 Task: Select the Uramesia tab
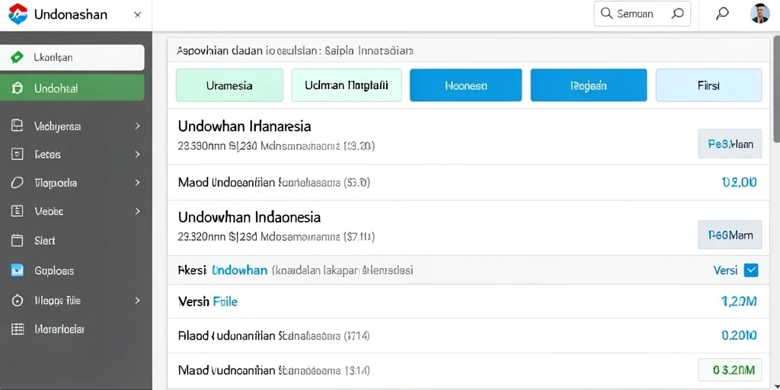pyautogui.click(x=229, y=85)
